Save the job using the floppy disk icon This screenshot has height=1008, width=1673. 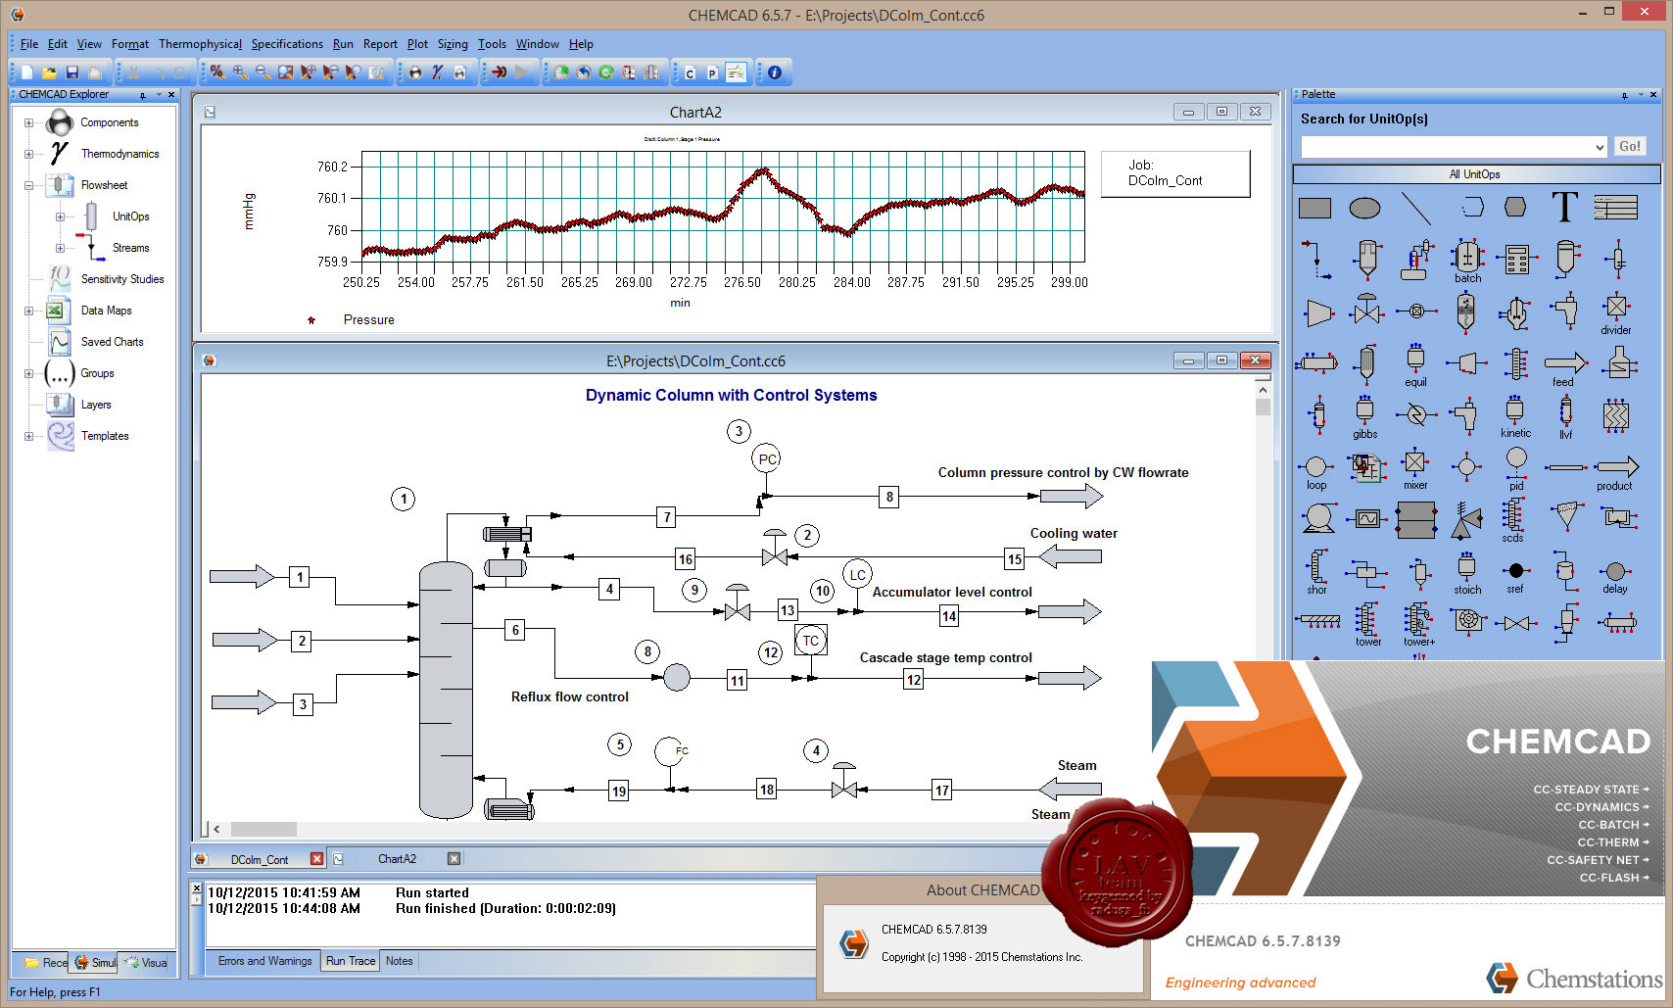[x=72, y=72]
